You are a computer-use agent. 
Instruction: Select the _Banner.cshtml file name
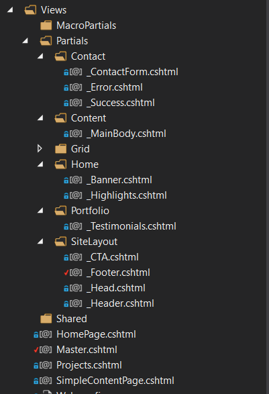click(x=119, y=180)
